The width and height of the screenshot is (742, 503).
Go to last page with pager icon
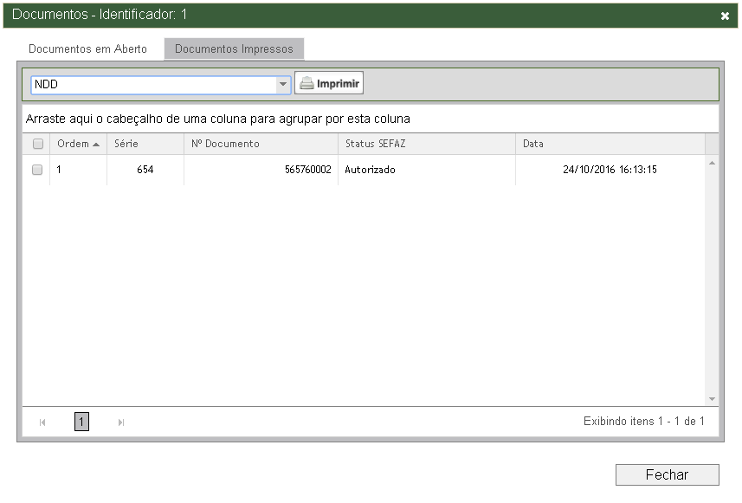[121, 422]
